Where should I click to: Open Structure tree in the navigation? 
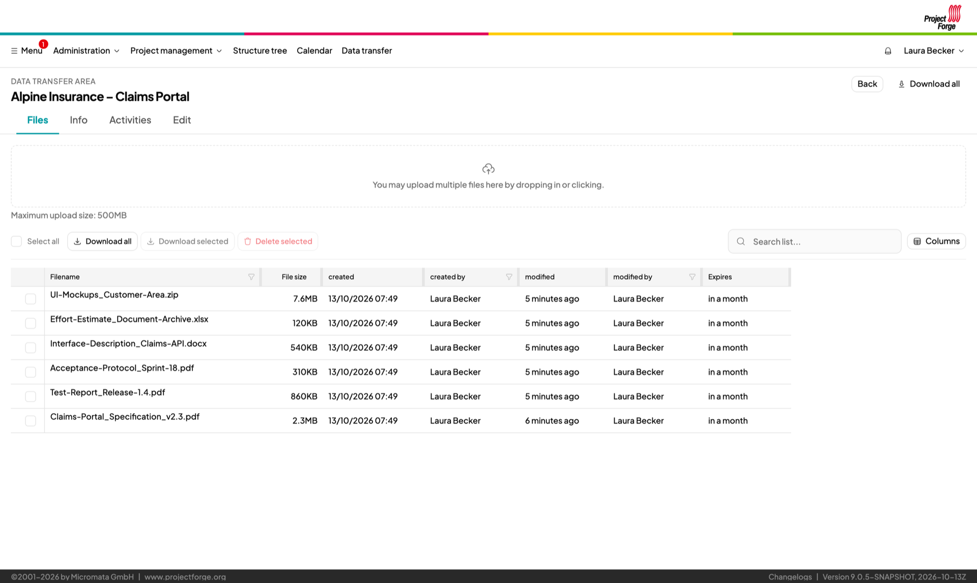coord(260,51)
